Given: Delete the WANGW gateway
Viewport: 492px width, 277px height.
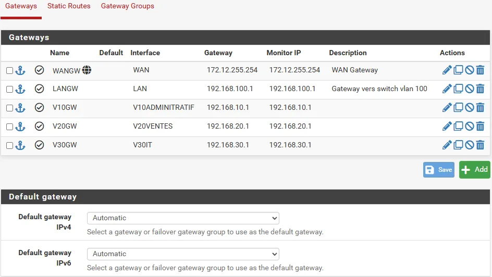Looking at the screenshot, I should click(x=480, y=70).
